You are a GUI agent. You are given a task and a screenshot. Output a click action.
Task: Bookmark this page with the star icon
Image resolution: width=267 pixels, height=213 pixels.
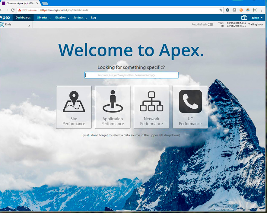pyautogui.click(x=221, y=10)
